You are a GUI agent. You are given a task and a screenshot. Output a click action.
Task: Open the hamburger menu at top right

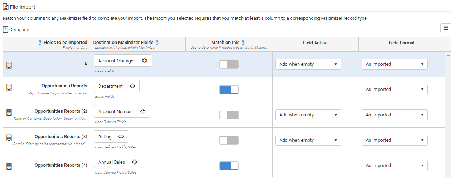pos(446,28)
